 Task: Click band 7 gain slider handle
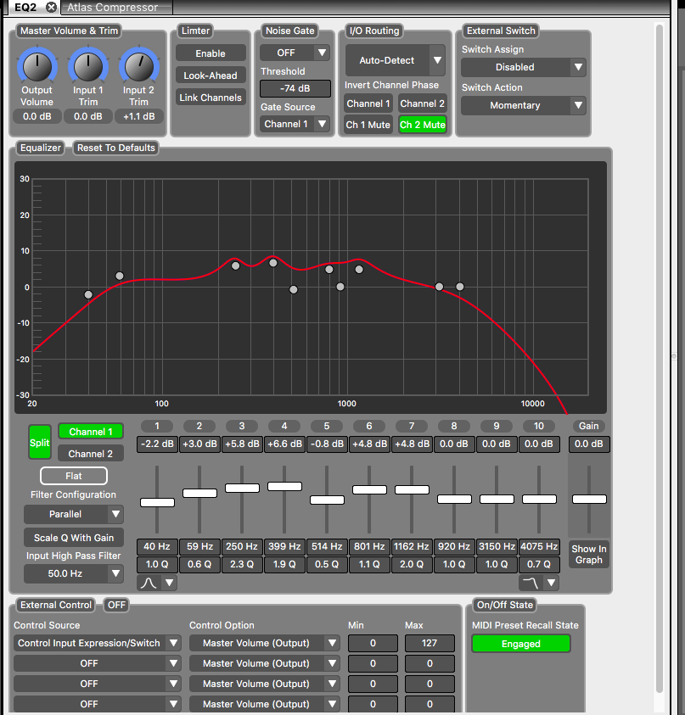tap(412, 489)
